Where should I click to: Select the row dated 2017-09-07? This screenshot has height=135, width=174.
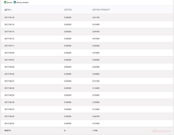[9, 60]
